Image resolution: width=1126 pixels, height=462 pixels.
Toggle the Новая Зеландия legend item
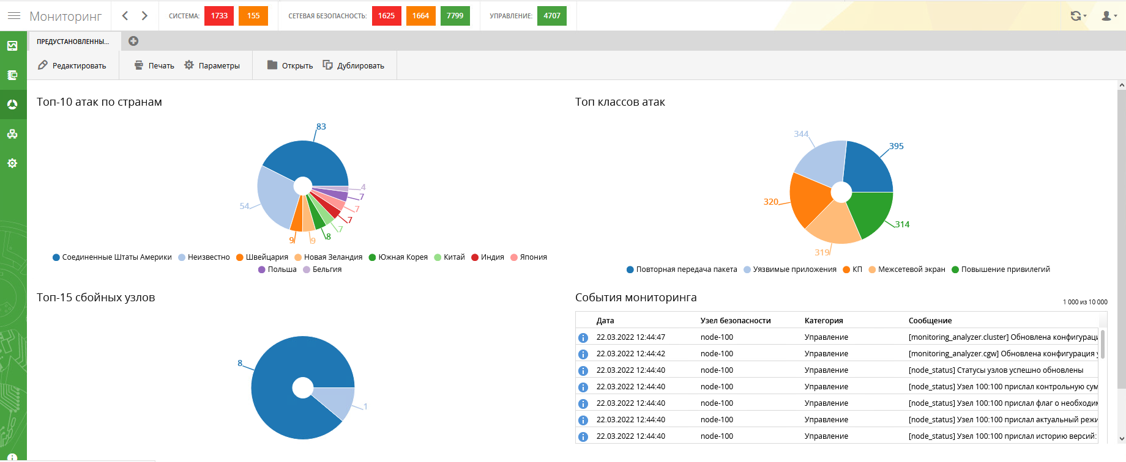pos(329,257)
